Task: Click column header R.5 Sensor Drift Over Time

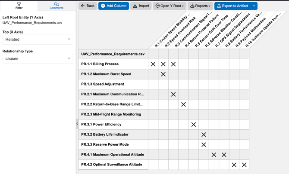Action: pos(212,31)
